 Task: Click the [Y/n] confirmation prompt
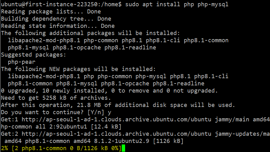pyautogui.click(x=96, y=112)
